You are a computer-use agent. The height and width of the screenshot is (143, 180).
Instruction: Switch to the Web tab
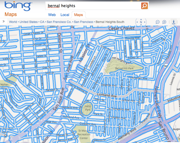[x=52, y=15]
